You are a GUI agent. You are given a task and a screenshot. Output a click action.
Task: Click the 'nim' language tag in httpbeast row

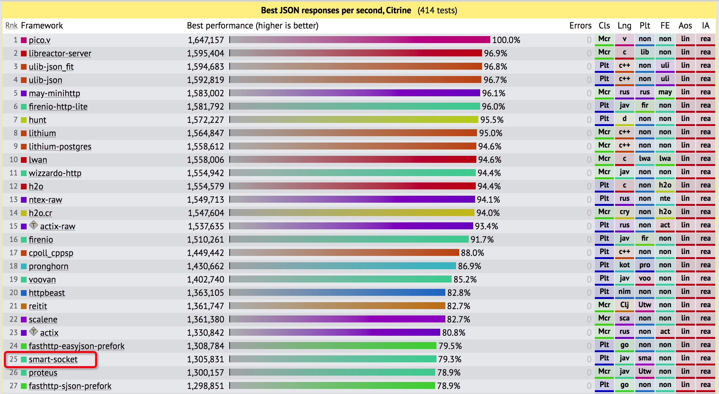coord(624,292)
